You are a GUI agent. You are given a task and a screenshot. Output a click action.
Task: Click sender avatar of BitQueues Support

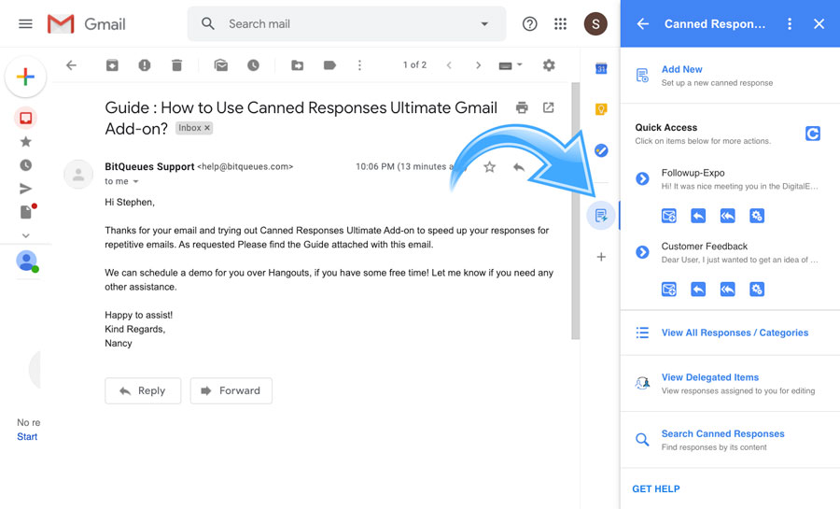(78, 174)
